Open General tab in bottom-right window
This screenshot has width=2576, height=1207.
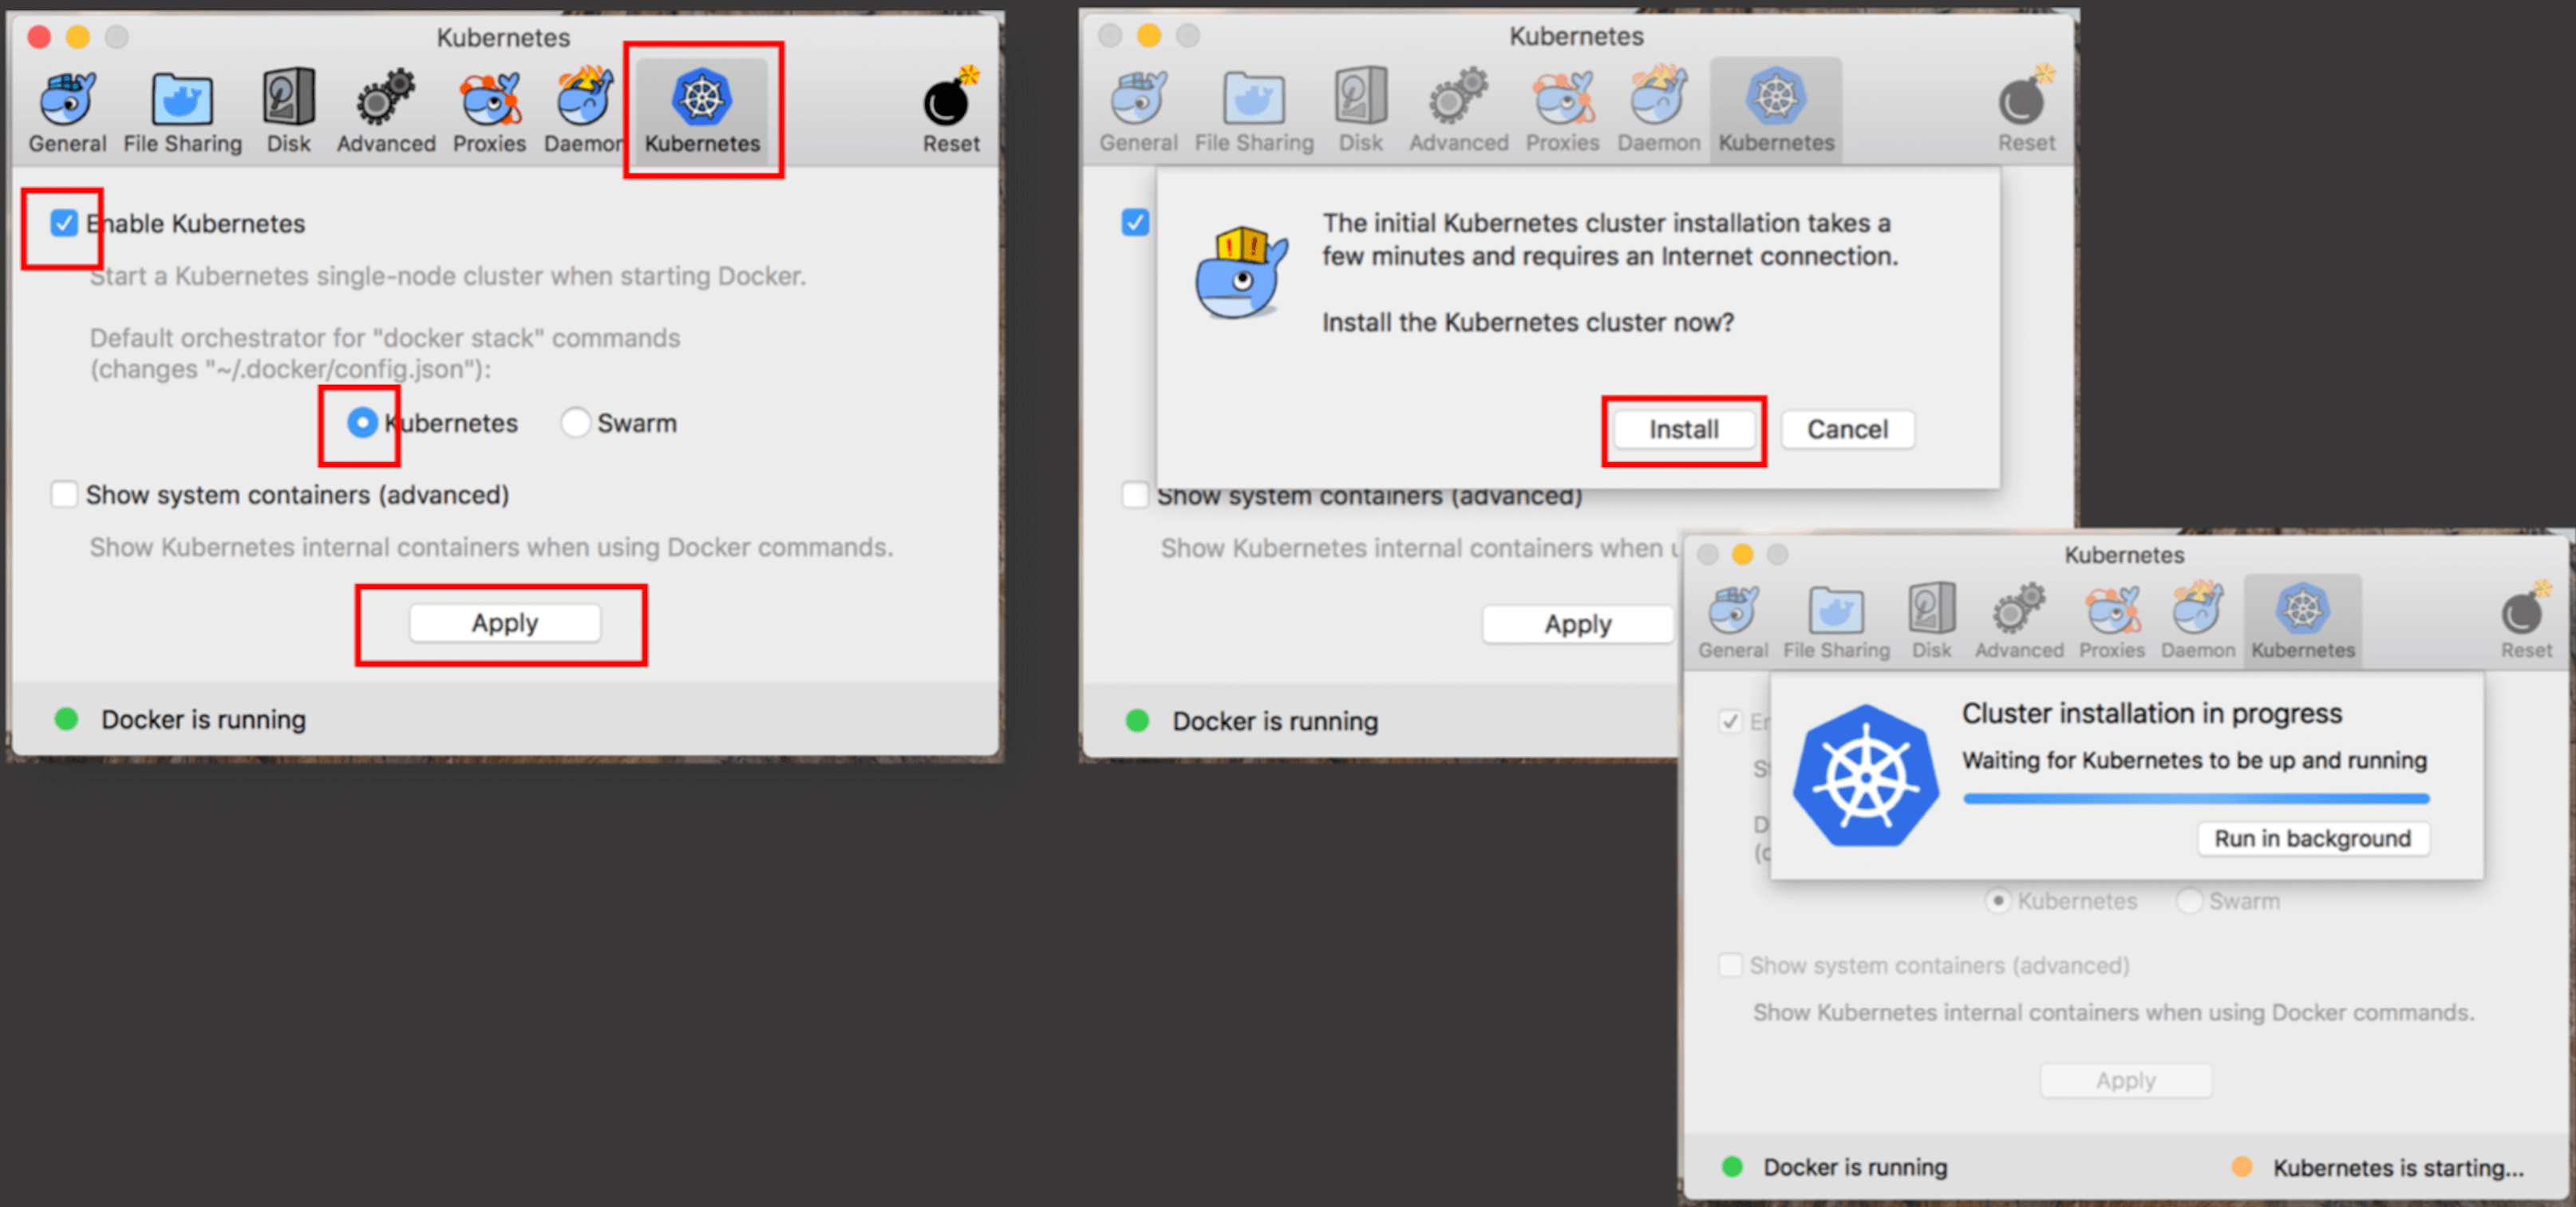coord(1733,621)
